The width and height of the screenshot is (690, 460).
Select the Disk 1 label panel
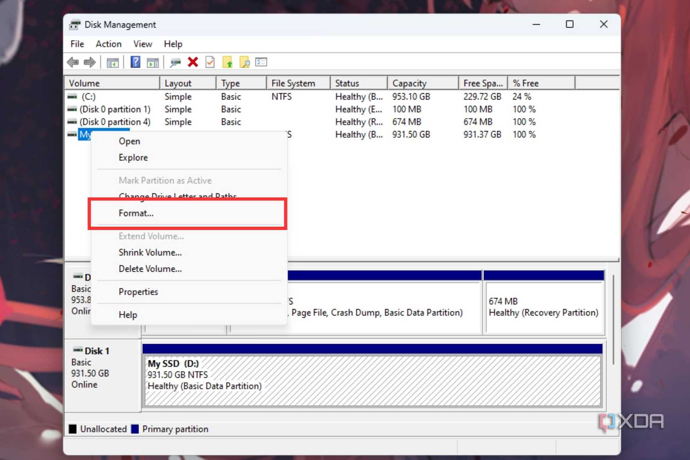[x=103, y=375]
